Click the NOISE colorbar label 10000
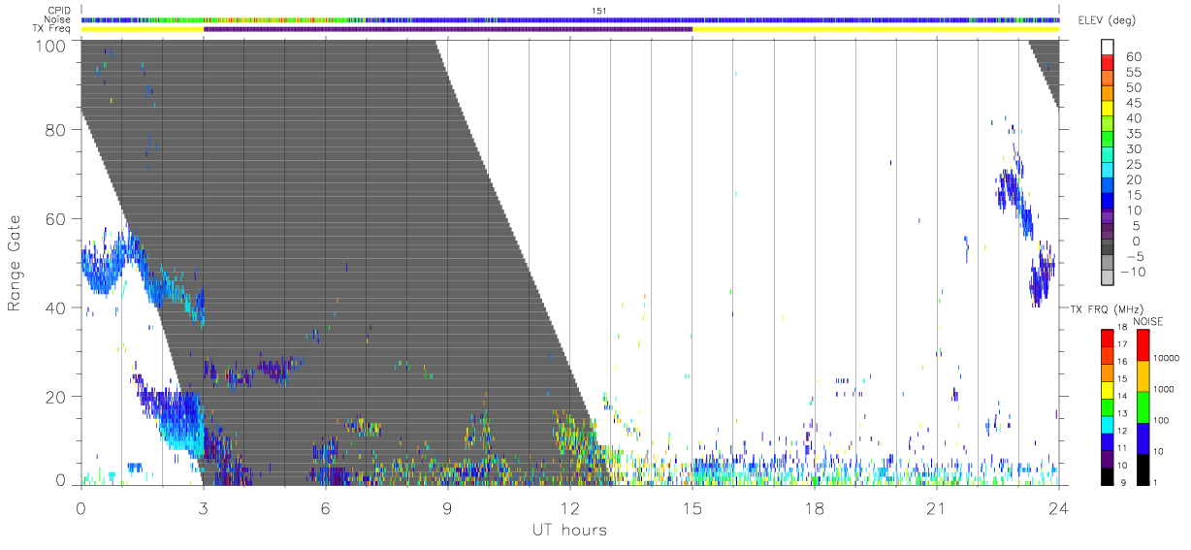 click(x=1169, y=358)
